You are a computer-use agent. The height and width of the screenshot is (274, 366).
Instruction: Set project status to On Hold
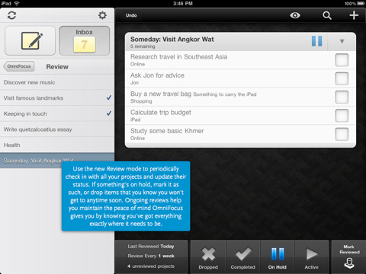pos(278,257)
